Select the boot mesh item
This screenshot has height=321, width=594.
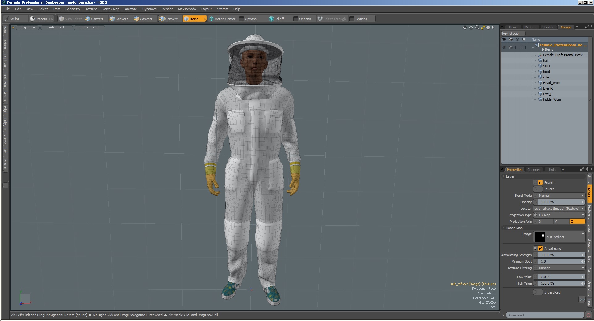[x=546, y=72]
